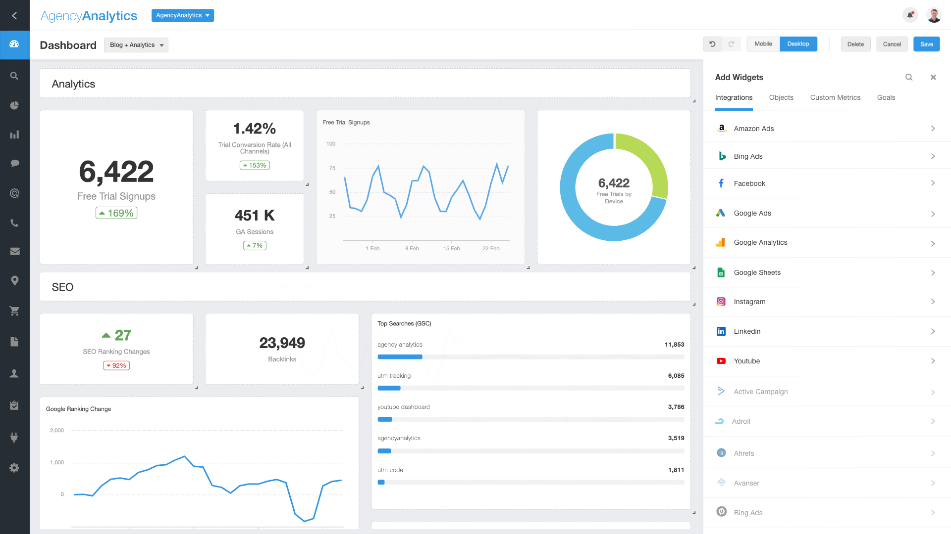Viewport: 951px width, 534px height.
Task: Click the undo arrow button
Action: coord(712,44)
